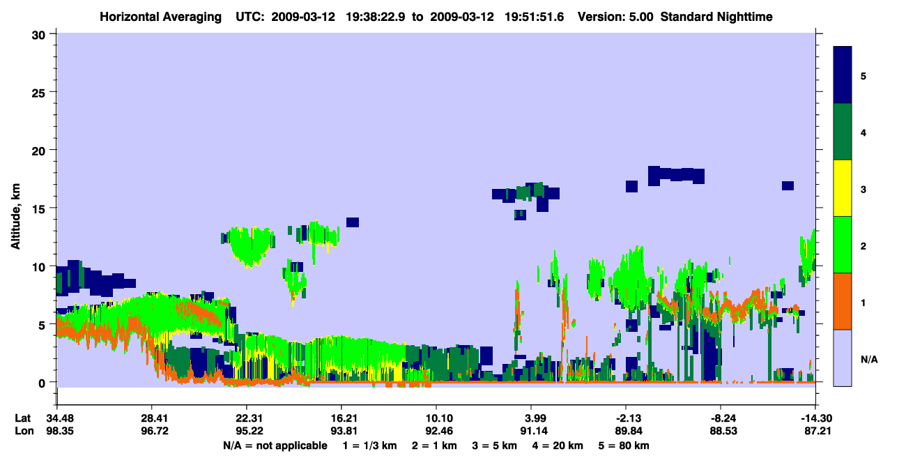Click the 'Lat' row label
This screenshot has width=906, height=465.
pos(24,418)
